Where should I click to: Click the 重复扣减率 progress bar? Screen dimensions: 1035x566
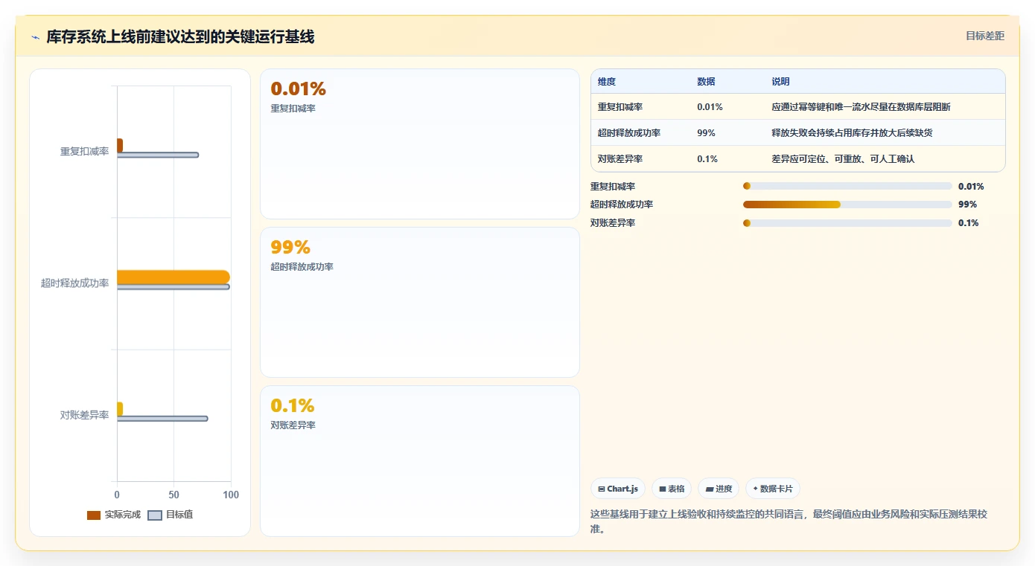coord(847,186)
